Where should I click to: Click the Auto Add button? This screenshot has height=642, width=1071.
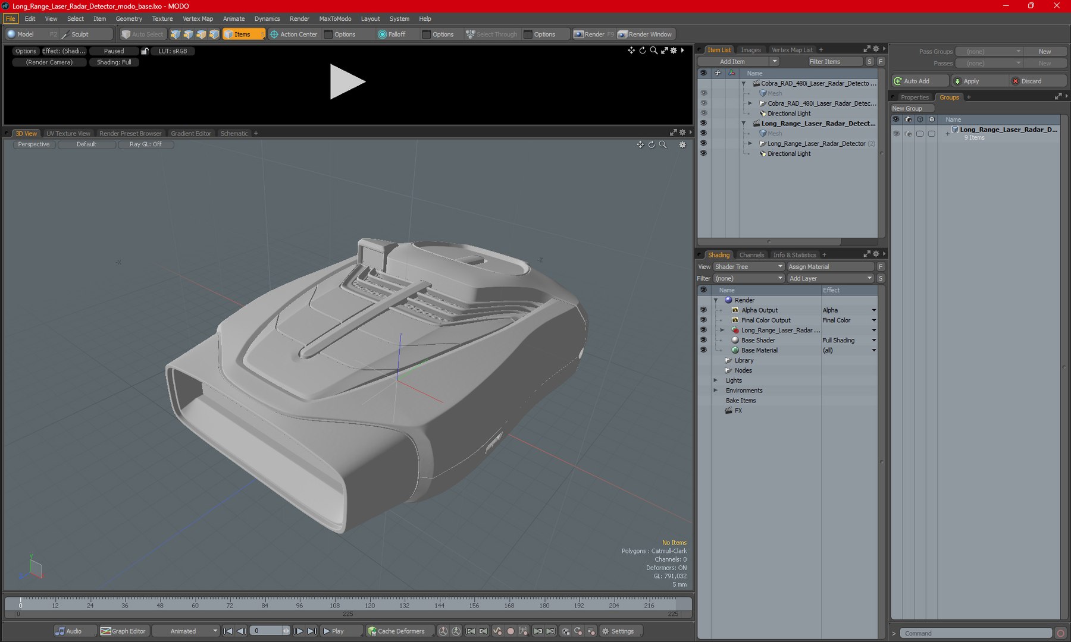point(920,81)
